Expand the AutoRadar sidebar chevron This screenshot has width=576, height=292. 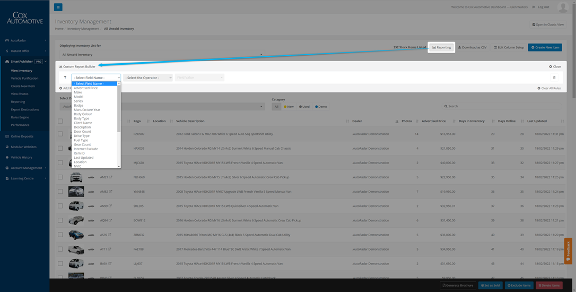tap(46, 40)
